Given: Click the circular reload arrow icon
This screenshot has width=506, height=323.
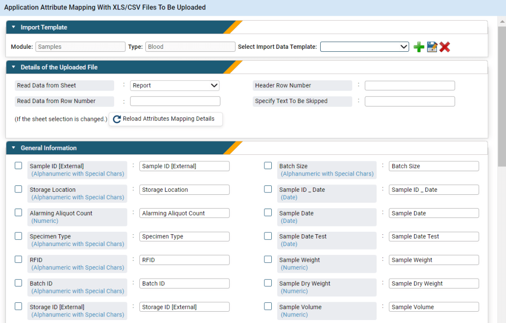Looking at the screenshot, I should click(x=117, y=119).
